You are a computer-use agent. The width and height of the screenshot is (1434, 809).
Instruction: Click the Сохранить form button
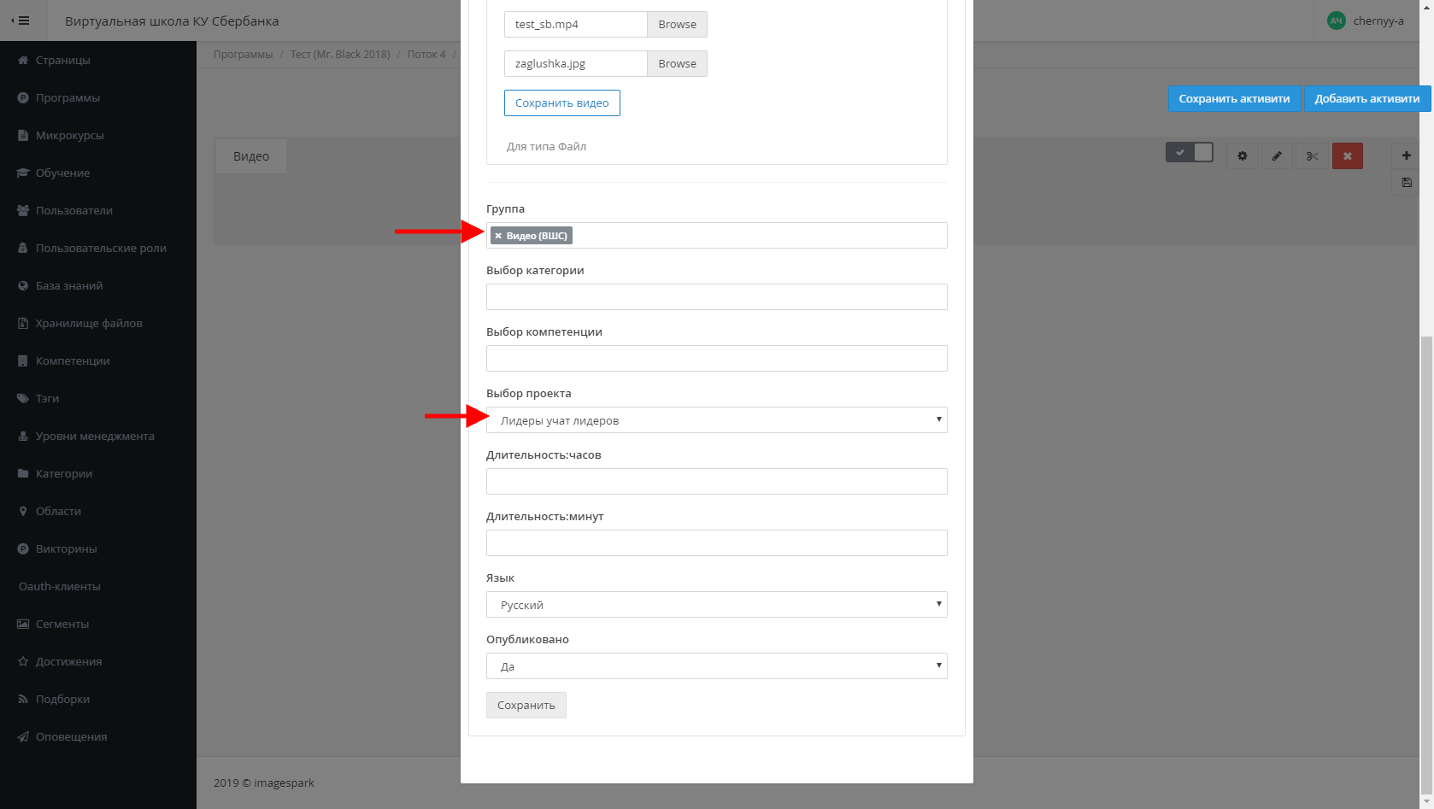(x=526, y=705)
